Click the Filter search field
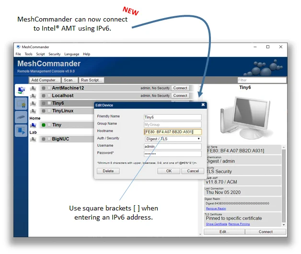This screenshot has width=301, height=254. (262, 80)
